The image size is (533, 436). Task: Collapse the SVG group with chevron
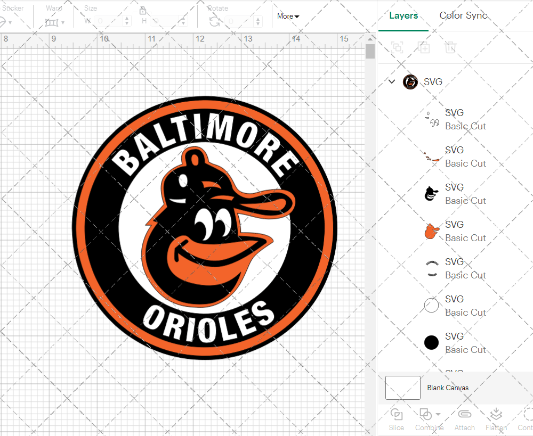(x=392, y=82)
